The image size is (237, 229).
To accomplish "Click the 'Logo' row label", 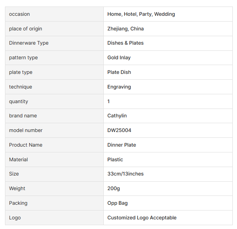I will pyautogui.click(x=15, y=218).
